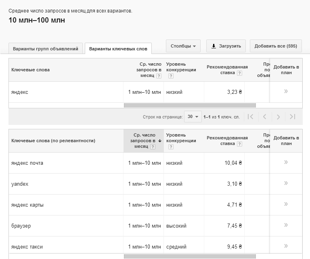Add "yandex" keyword to the plan

tap(286, 183)
